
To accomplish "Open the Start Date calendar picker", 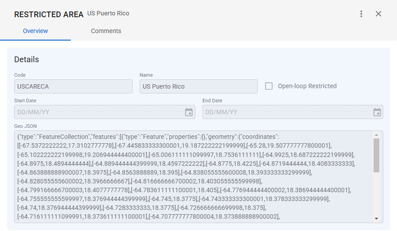I will tap(189, 112).
